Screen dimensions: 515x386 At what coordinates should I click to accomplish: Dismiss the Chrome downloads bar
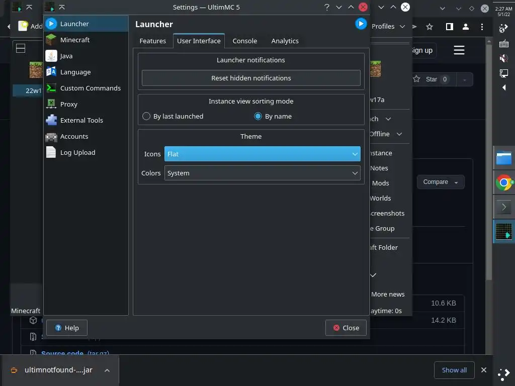pyautogui.click(x=483, y=370)
